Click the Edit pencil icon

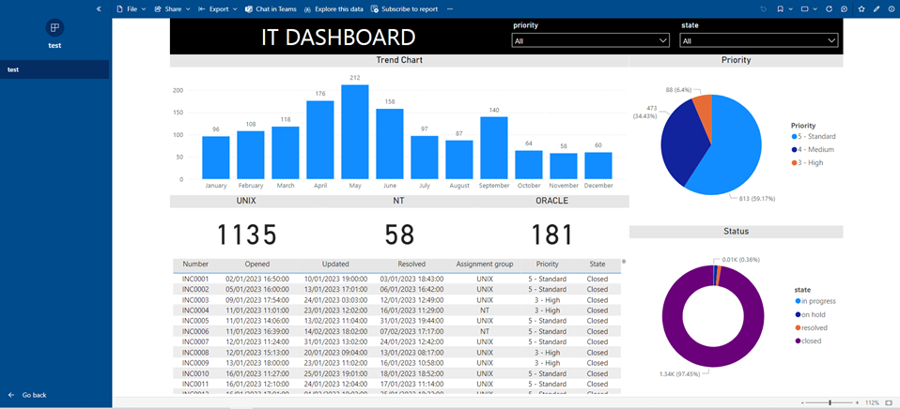[877, 8]
